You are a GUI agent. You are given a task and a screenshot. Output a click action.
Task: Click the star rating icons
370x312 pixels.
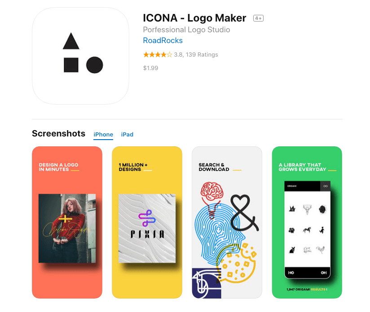158,55
